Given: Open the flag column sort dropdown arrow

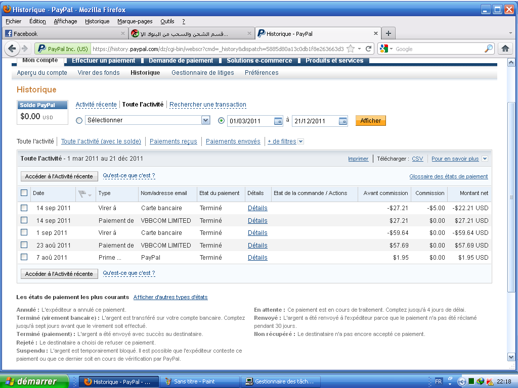Looking at the screenshot, I should tap(90, 196).
